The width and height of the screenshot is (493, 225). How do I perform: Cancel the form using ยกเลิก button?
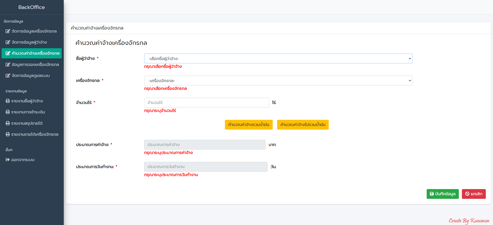[473, 194]
